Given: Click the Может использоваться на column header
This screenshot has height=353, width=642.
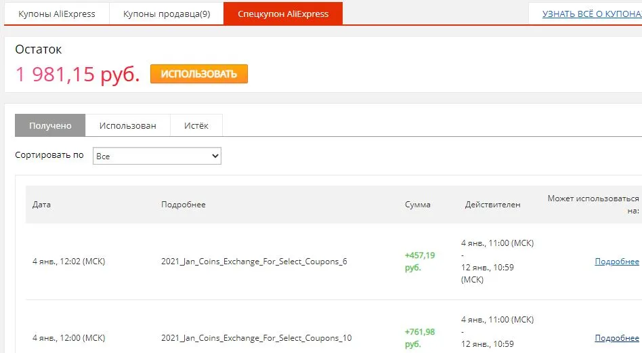Looking at the screenshot, I should (x=593, y=205).
